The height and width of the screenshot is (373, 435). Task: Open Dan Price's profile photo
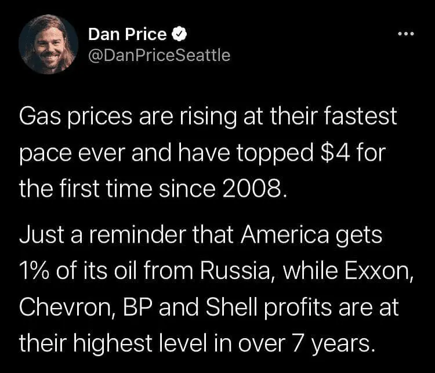click(48, 45)
